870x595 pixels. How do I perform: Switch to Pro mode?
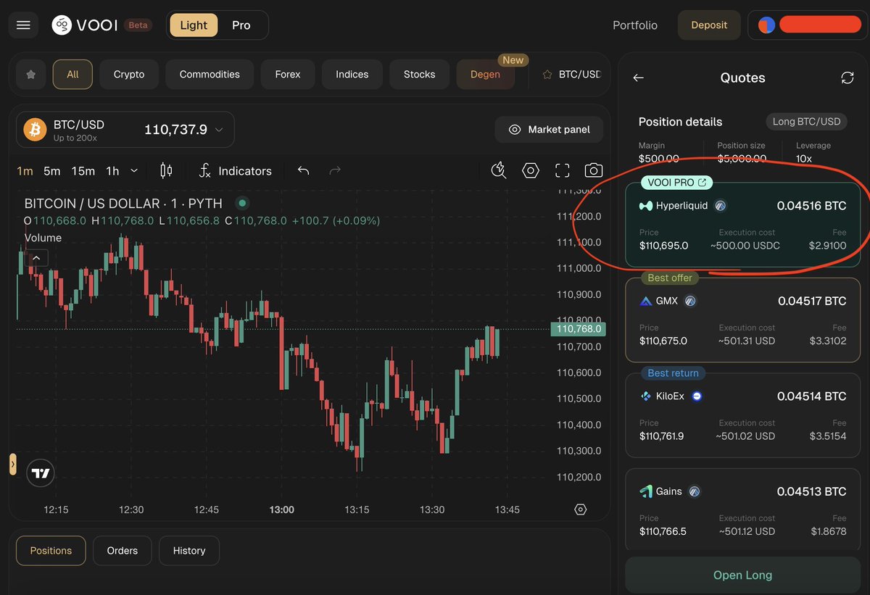pos(241,25)
